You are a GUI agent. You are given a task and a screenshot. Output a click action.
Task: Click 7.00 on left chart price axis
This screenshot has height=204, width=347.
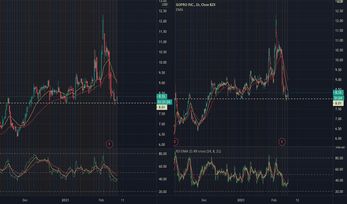point(162,124)
